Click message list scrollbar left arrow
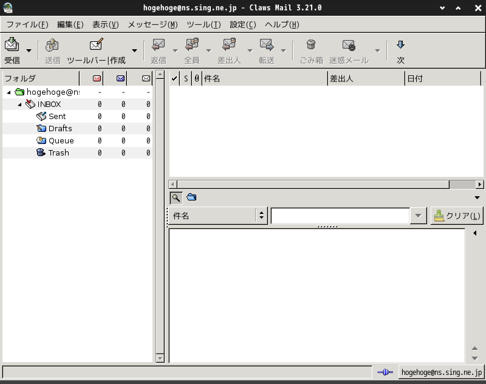This screenshot has height=384, width=486. [x=173, y=185]
